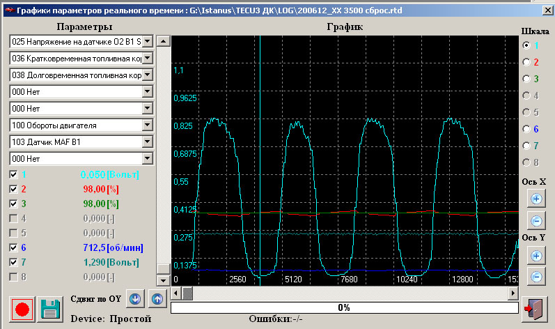
Task: Click the horizontal graph scrollbar thumb
Action: tap(187, 294)
